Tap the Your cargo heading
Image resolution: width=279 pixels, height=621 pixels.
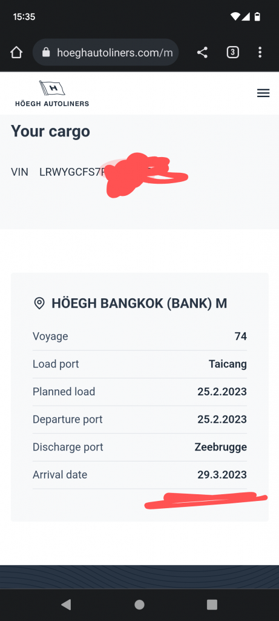[50, 131]
